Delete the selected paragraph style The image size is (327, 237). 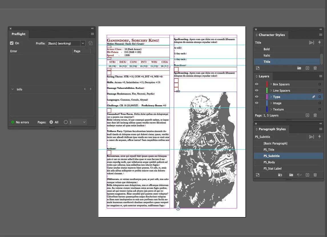pos(315,175)
